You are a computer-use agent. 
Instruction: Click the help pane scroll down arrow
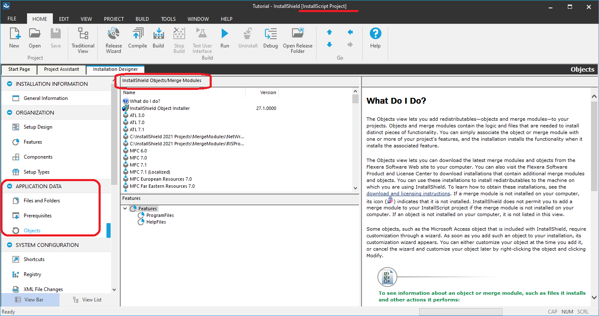tap(594, 297)
